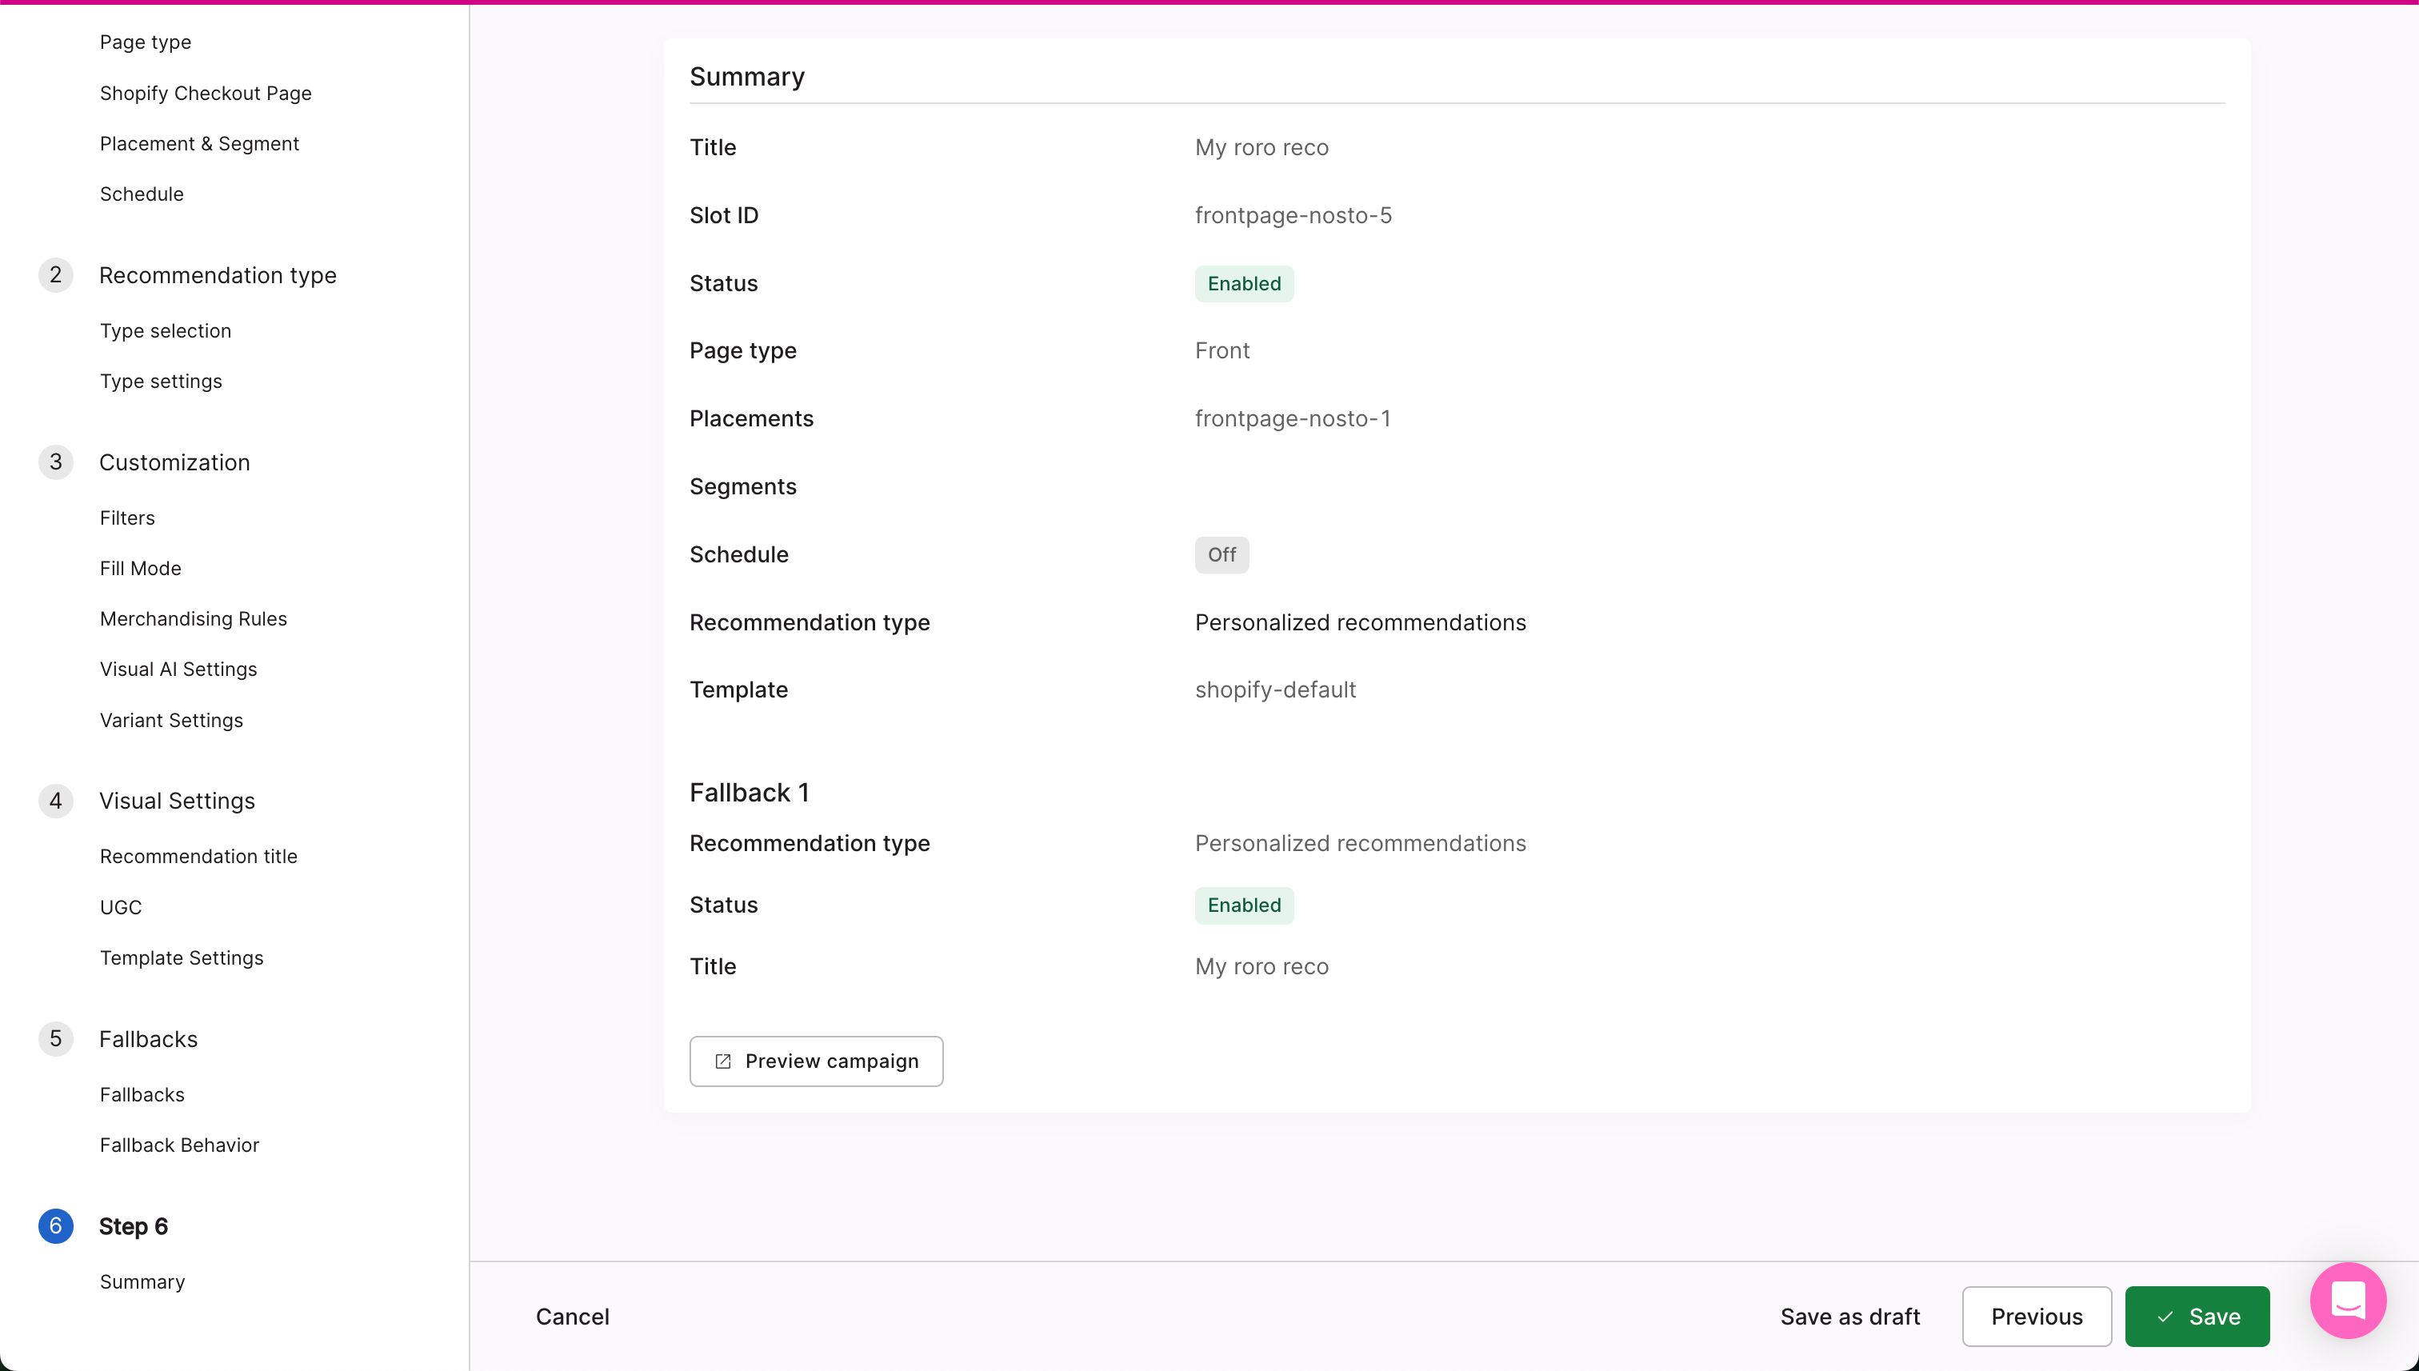Switch to the Merchandising Rules step

click(193, 618)
